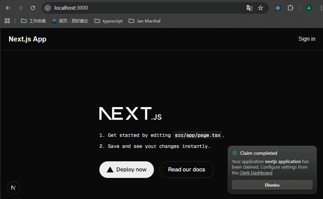The height and width of the screenshot is (199, 323).
Task: Click Sign in in the header
Action: 306,39
